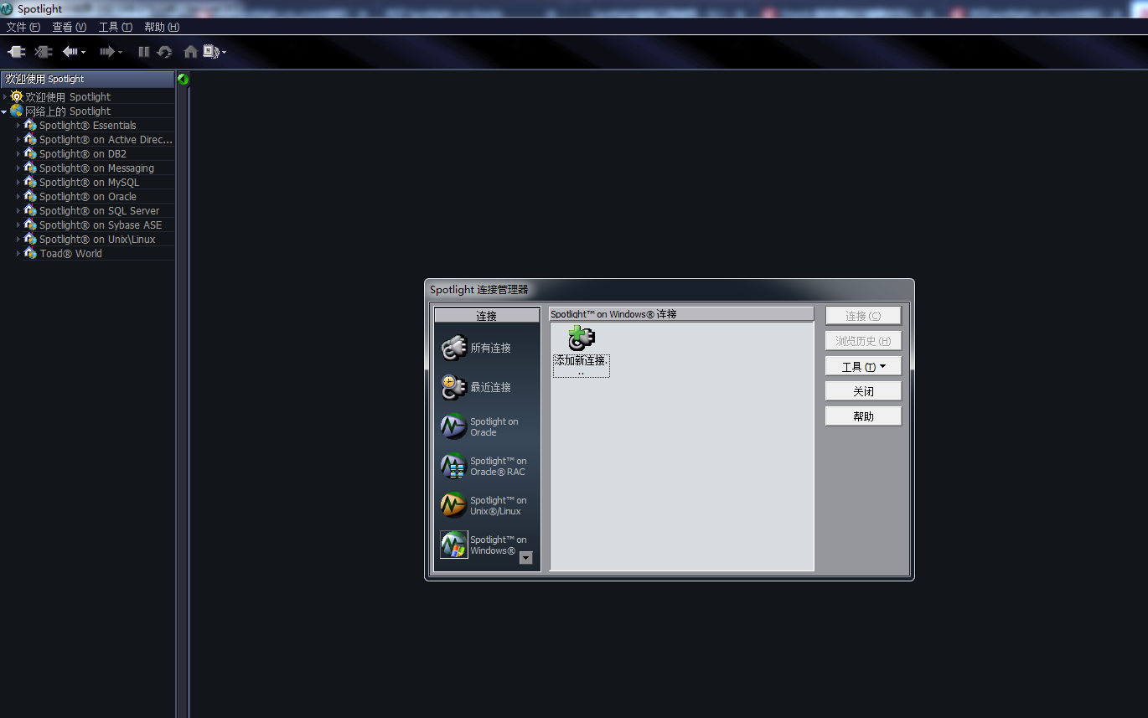
Task: Click the Refresh toolbar icon
Action: 164,52
